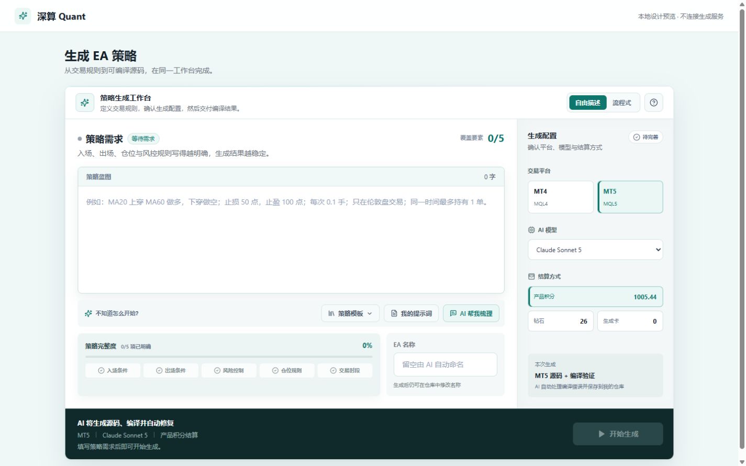
Task: Click the 本地设计预览 · 不连接生成服务 notice
Action: pos(681,16)
